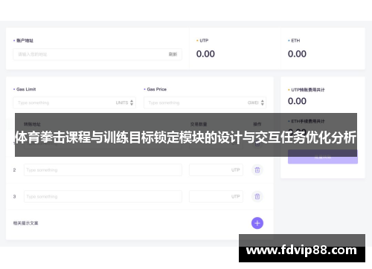The image size is (372, 269).
Task: Click the ETH label in top card
Action: tap(295, 40)
